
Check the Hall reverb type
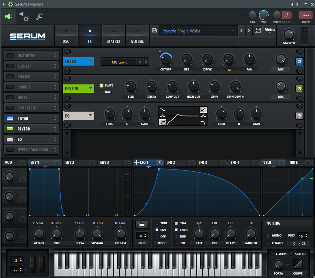pos(102,92)
